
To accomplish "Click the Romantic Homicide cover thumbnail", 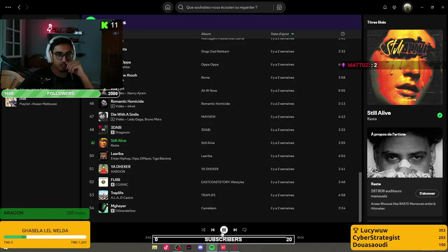I will (x=103, y=104).
